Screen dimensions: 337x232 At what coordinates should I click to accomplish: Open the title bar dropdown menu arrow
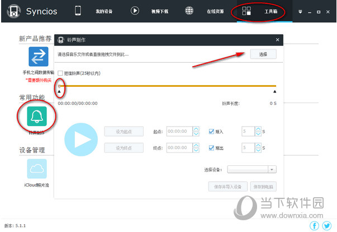coord(300,12)
